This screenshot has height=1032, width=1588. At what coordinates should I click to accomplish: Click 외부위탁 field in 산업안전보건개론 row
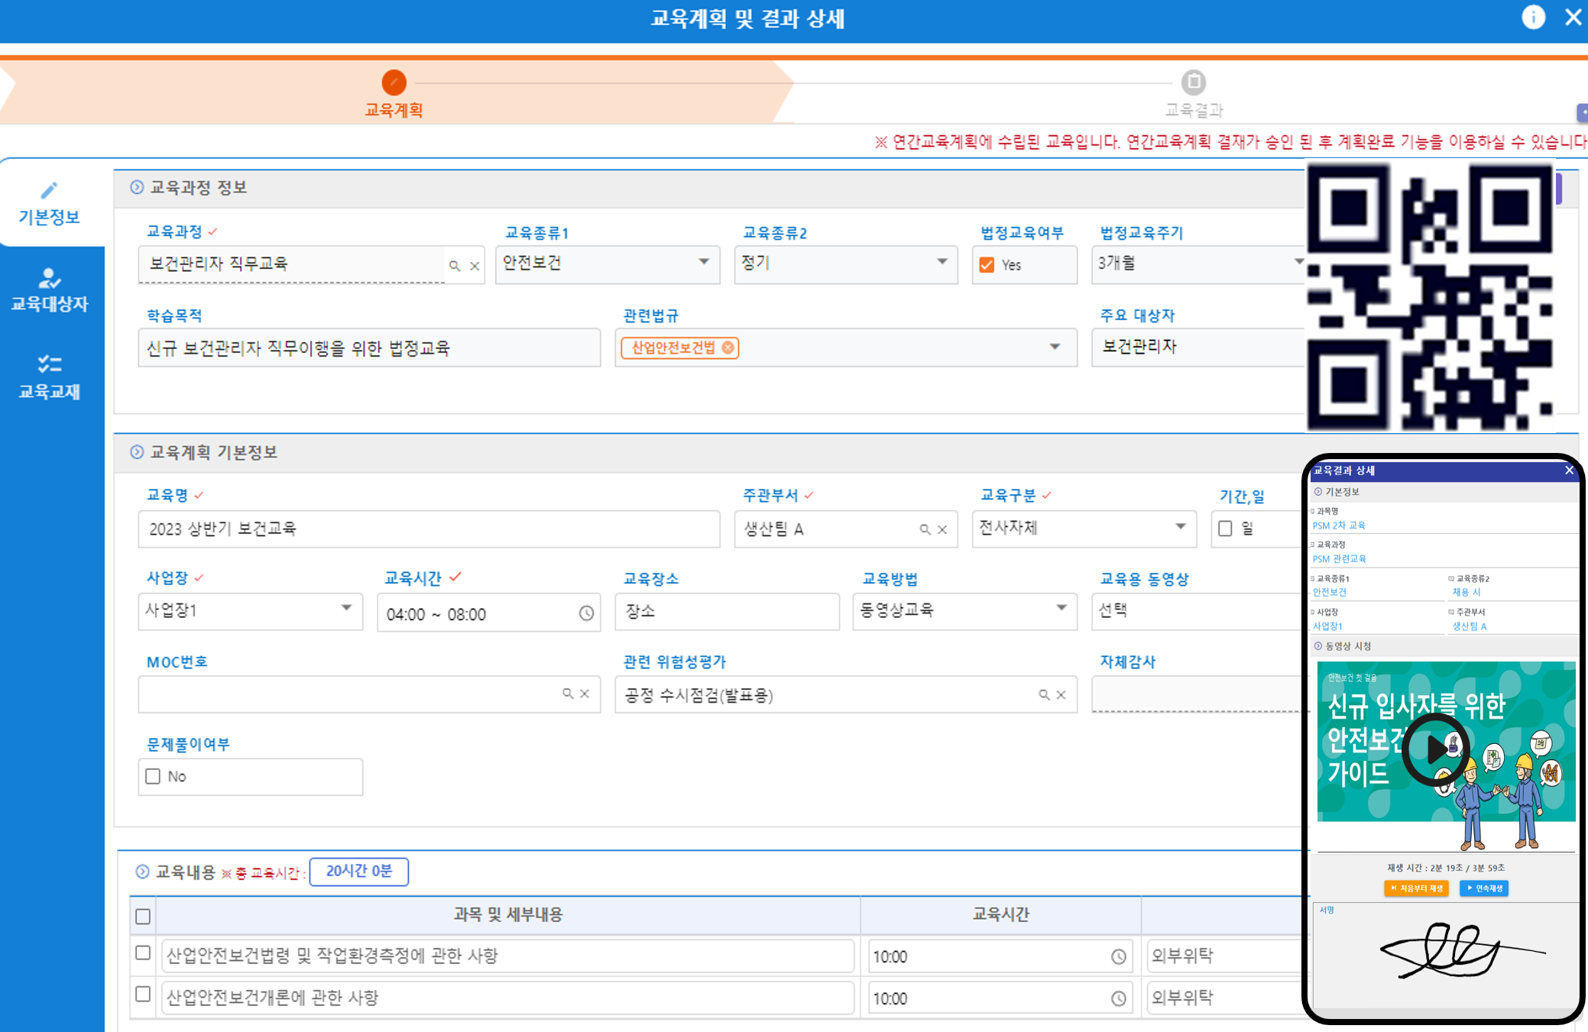1225,998
